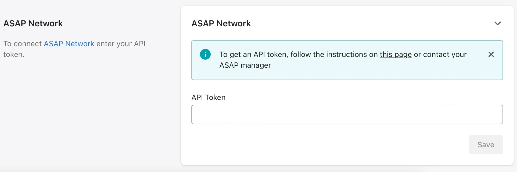Open the "this page" instructions link
Screen dimensions: 517x172
[396, 55]
